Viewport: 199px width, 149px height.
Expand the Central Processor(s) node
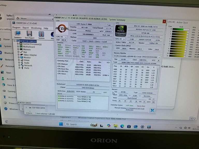[18, 44]
